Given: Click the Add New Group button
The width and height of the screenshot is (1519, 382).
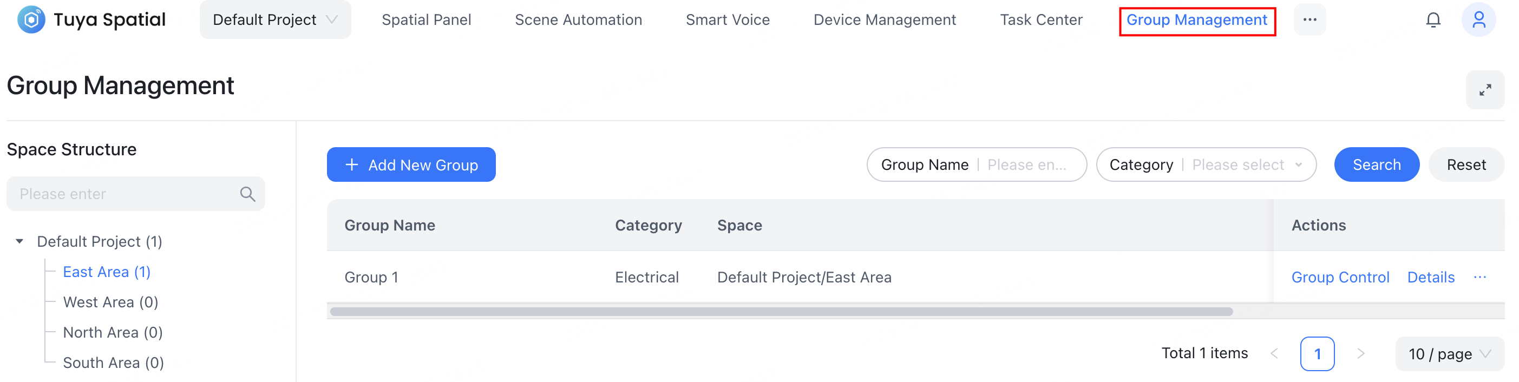Looking at the screenshot, I should (411, 165).
